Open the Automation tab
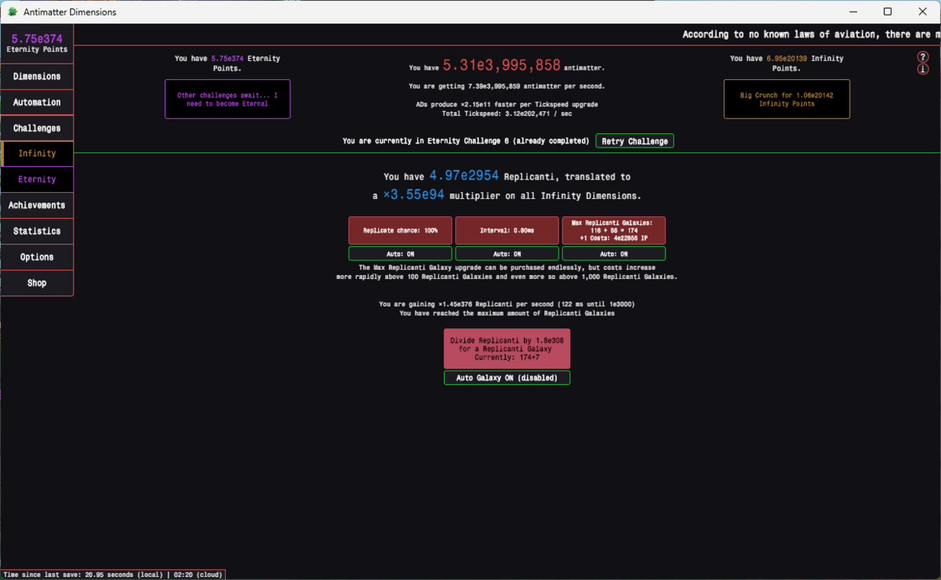Viewport: 941px width, 580px height. pyautogui.click(x=37, y=103)
